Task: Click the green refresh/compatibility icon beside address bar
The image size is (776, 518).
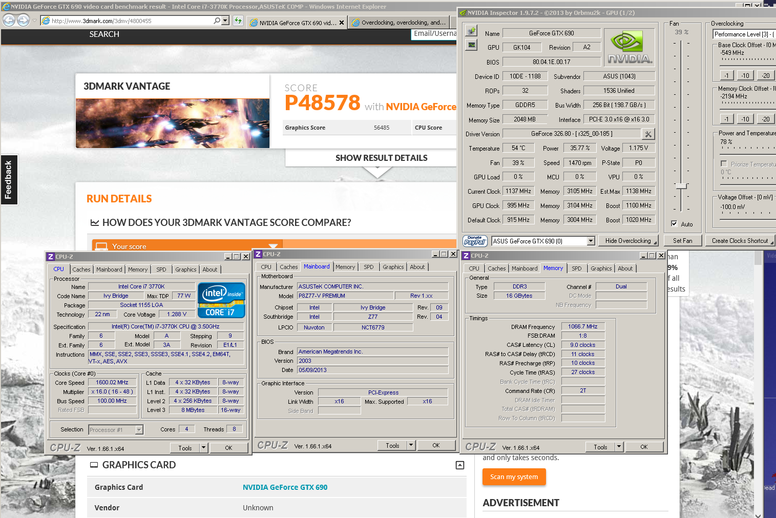Action: (238, 20)
